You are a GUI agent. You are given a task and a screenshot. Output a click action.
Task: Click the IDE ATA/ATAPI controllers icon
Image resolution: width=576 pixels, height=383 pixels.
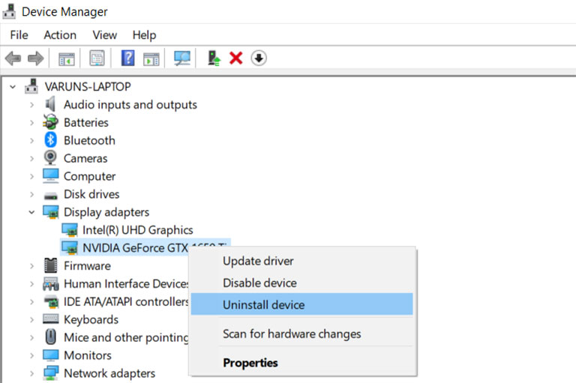point(51,301)
